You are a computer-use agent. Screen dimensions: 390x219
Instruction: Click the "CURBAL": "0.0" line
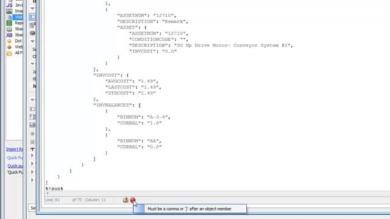point(140,147)
